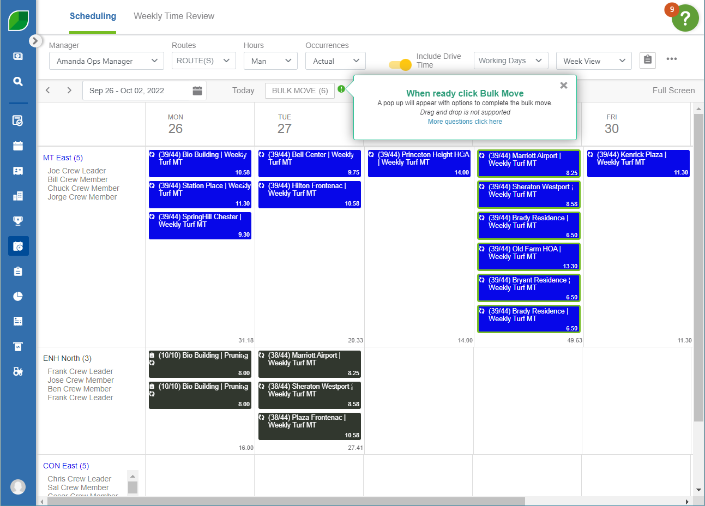Select the Bio Building Weekly Turf MT job
This screenshot has height=506, width=705.
coord(200,163)
